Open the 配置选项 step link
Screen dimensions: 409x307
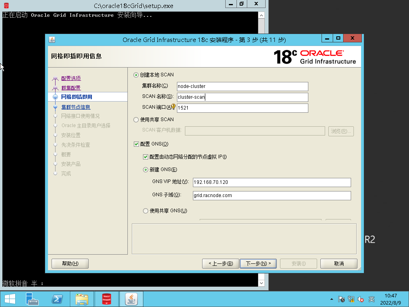point(71,78)
